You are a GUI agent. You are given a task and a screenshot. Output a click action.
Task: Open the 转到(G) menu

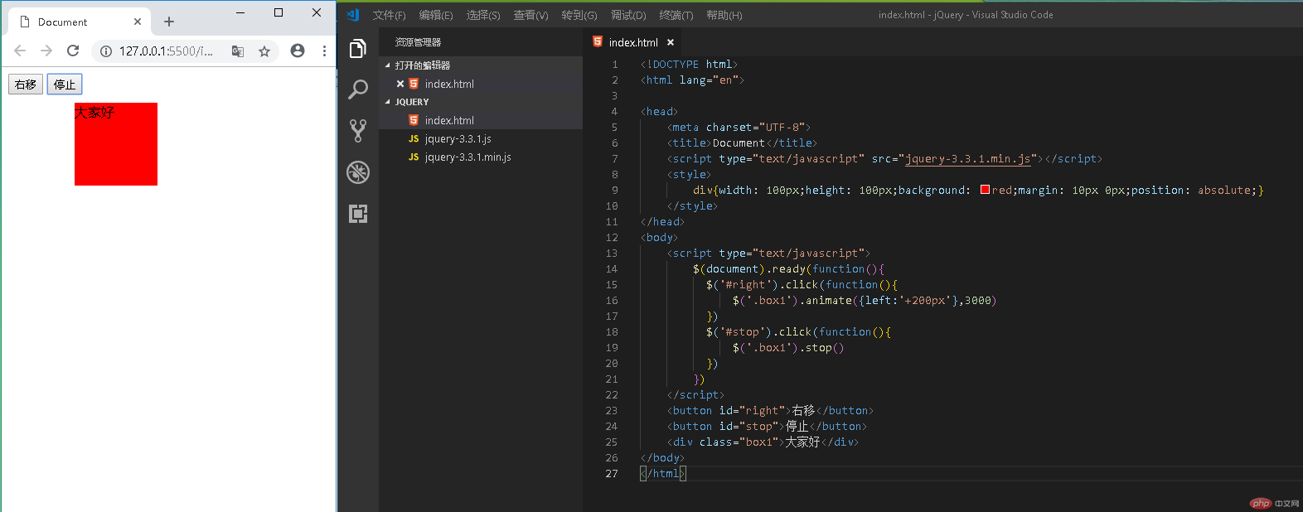click(579, 15)
